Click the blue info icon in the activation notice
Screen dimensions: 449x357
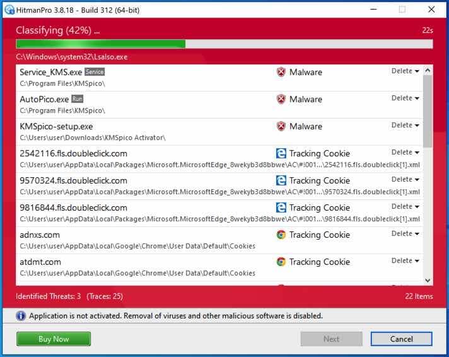21,316
